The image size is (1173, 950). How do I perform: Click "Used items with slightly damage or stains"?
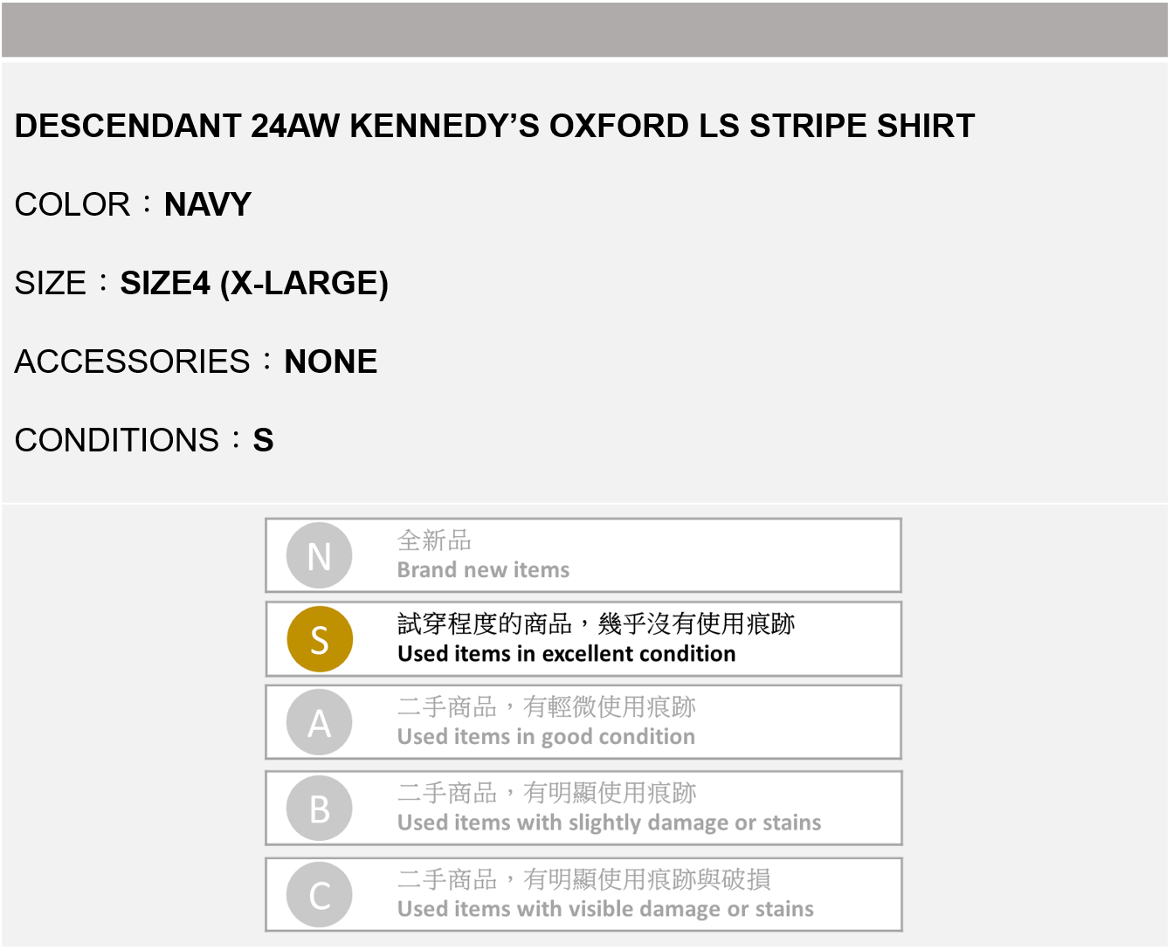coord(609,823)
